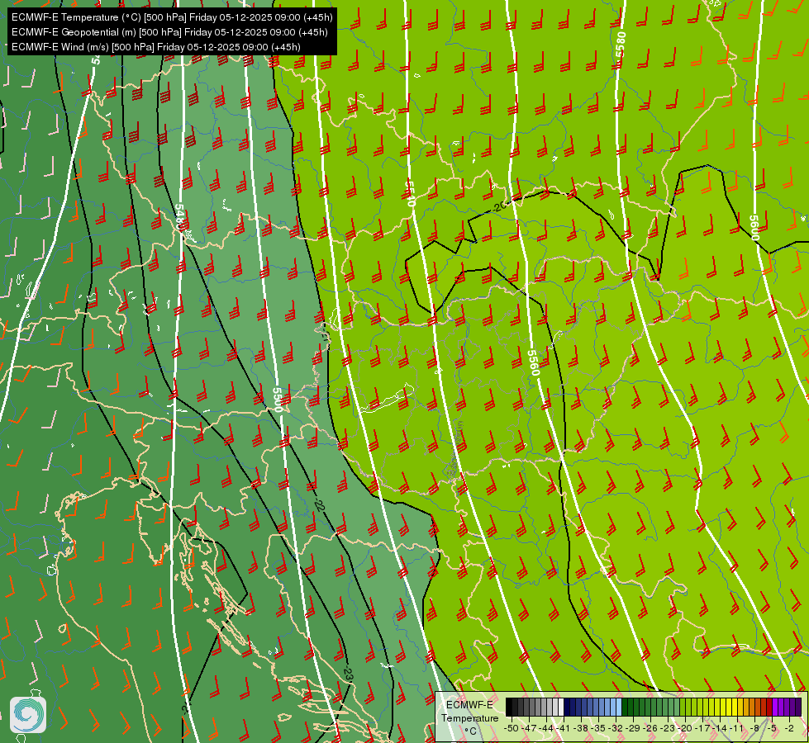Click the 5560 geopotential contour label
The image size is (809, 743).
[533, 363]
